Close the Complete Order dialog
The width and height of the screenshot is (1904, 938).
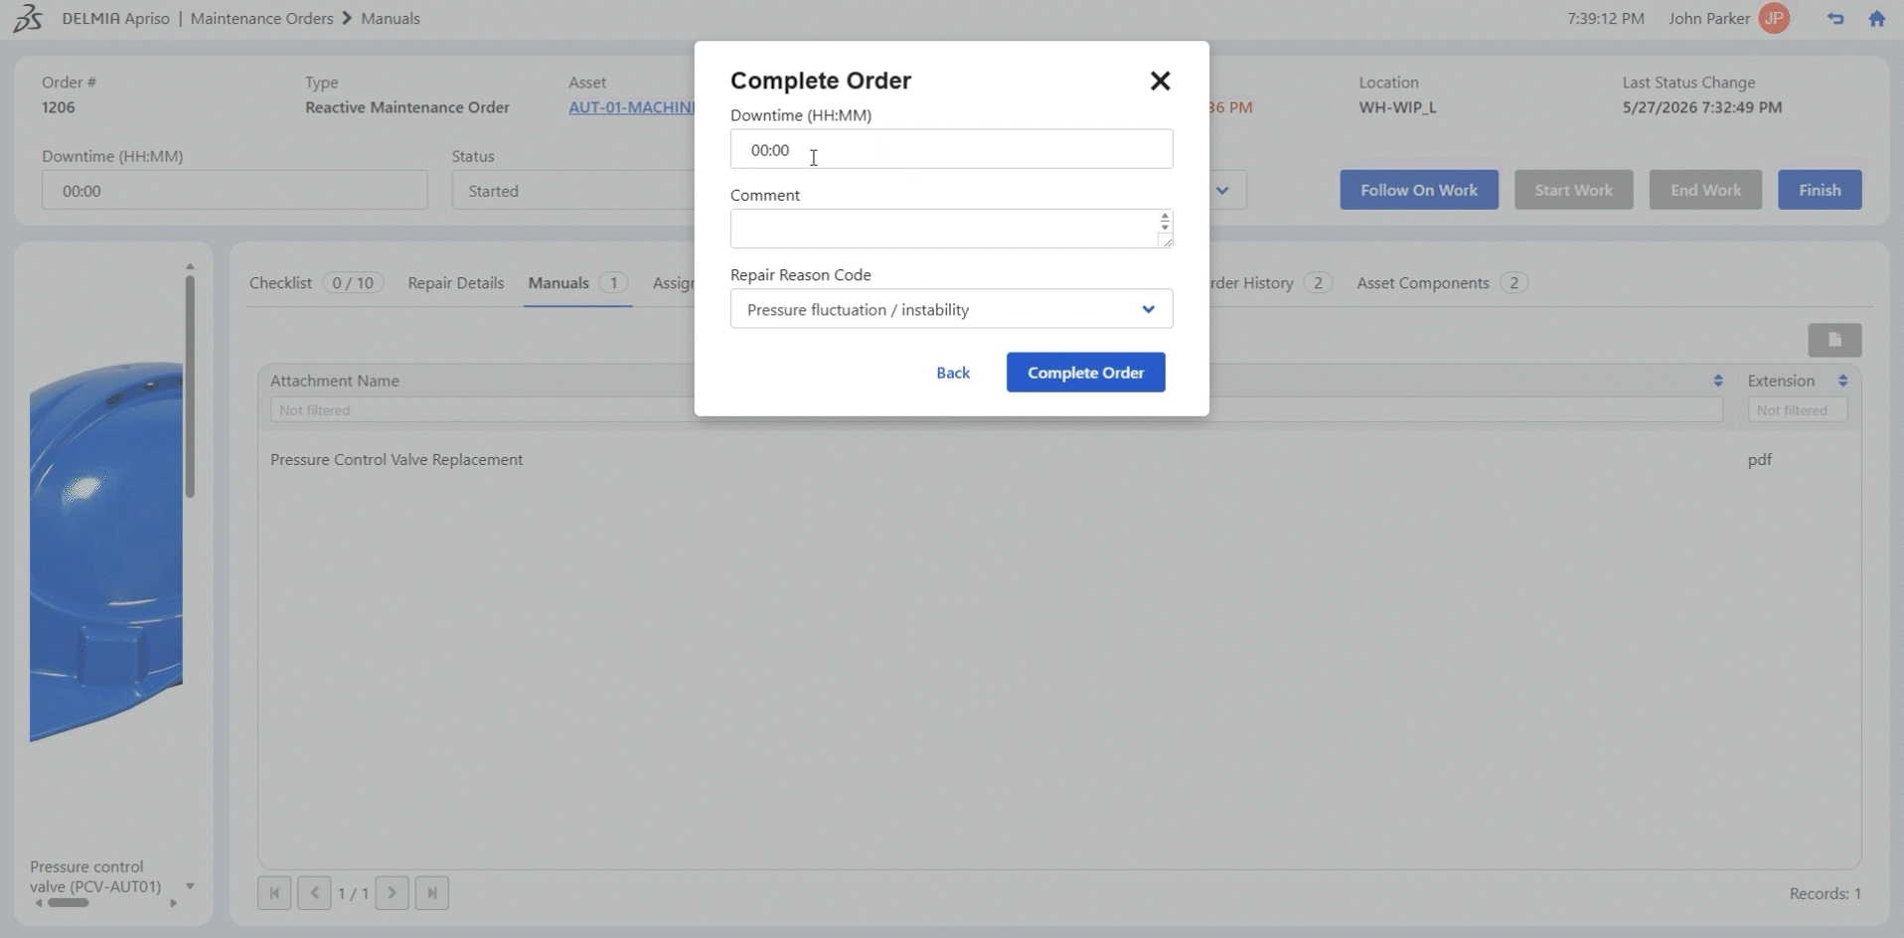tap(1160, 80)
